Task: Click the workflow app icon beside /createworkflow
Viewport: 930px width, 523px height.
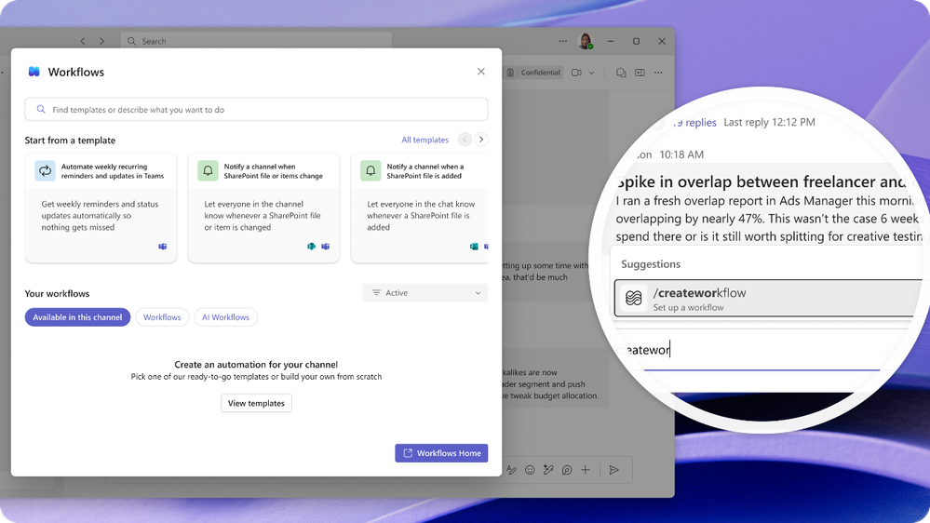Action: [633, 298]
